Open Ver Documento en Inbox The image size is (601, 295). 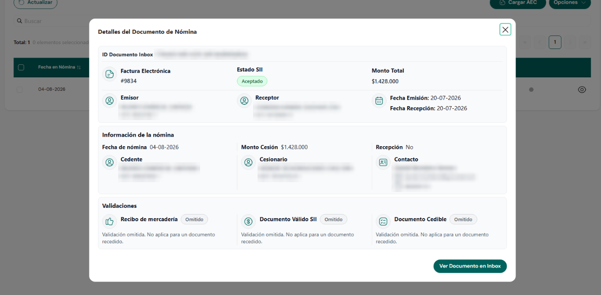point(470,266)
